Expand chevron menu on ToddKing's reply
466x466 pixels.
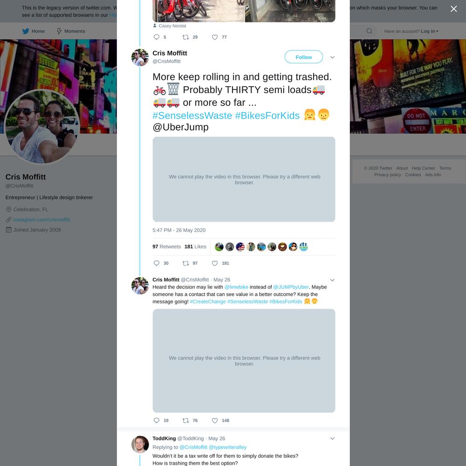[x=332, y=439]
